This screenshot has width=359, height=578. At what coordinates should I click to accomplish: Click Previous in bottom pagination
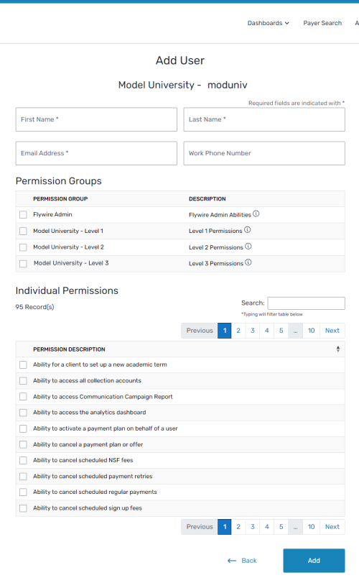[200, 527]
